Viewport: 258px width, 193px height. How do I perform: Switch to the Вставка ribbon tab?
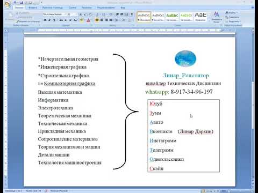(x=33, y=8)
